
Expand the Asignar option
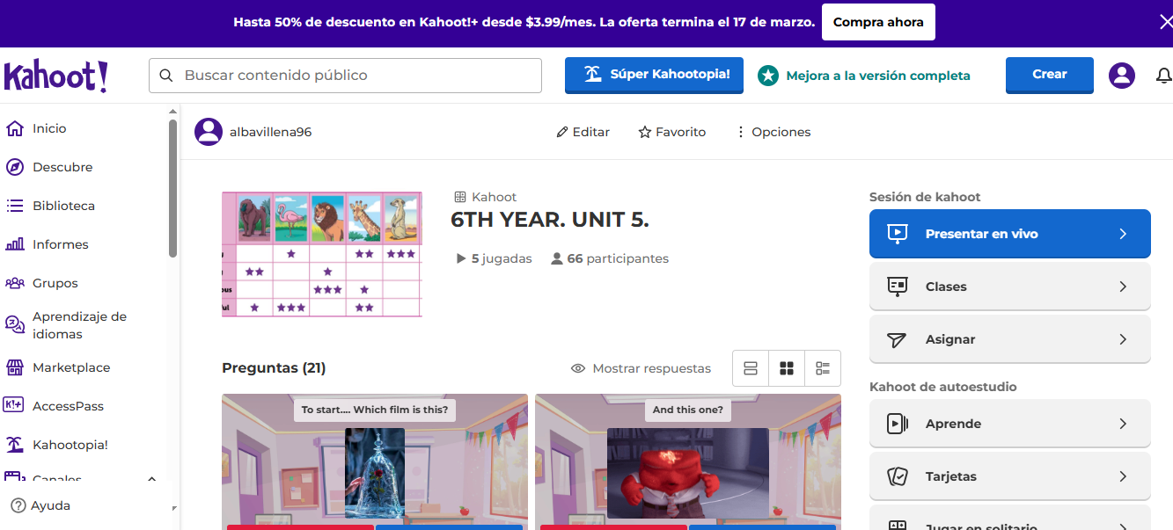click(1008, 338)
